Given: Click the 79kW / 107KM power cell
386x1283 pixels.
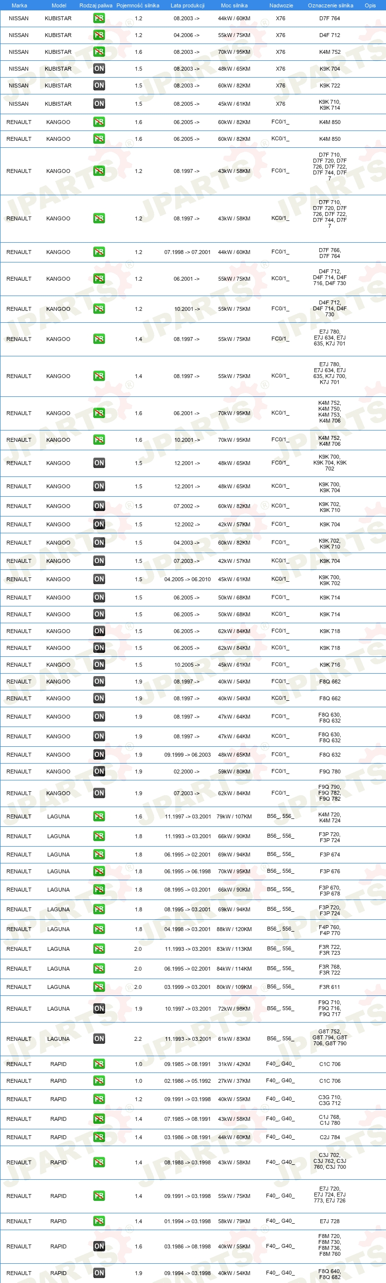Looking at the screenshot, I should (x=234, y=816).
